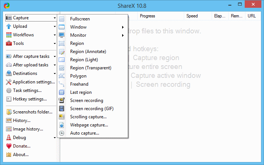Click the Task settings gear icon
The image size is (264, 165).
(x=9, y=90)
